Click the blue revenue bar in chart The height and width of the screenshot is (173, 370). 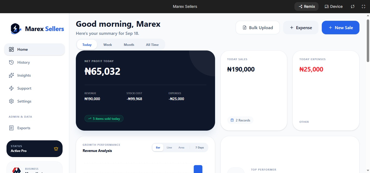(x=198, y=169)
